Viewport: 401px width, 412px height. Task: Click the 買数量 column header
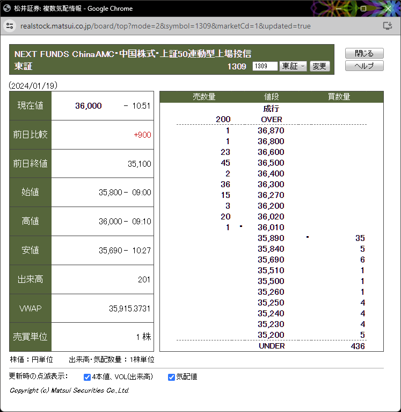tap(339, 97)
